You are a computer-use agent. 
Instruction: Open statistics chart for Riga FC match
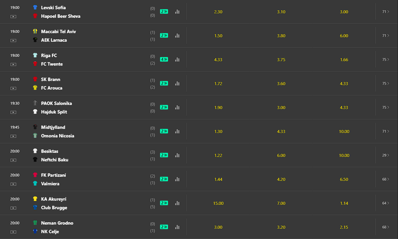(177, 60)
